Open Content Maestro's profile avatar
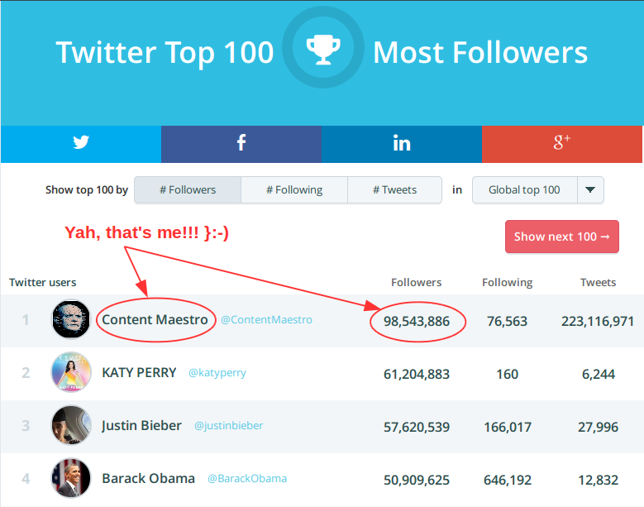The height and width of the screenshot is (507, 644). (x=71, y=320)
